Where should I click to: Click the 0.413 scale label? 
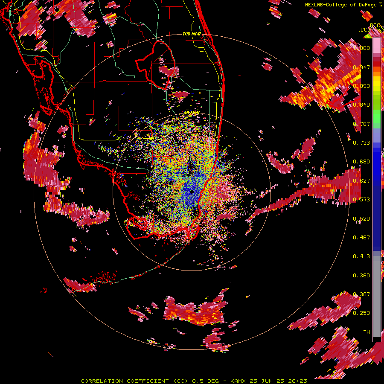tap(361, 256)
